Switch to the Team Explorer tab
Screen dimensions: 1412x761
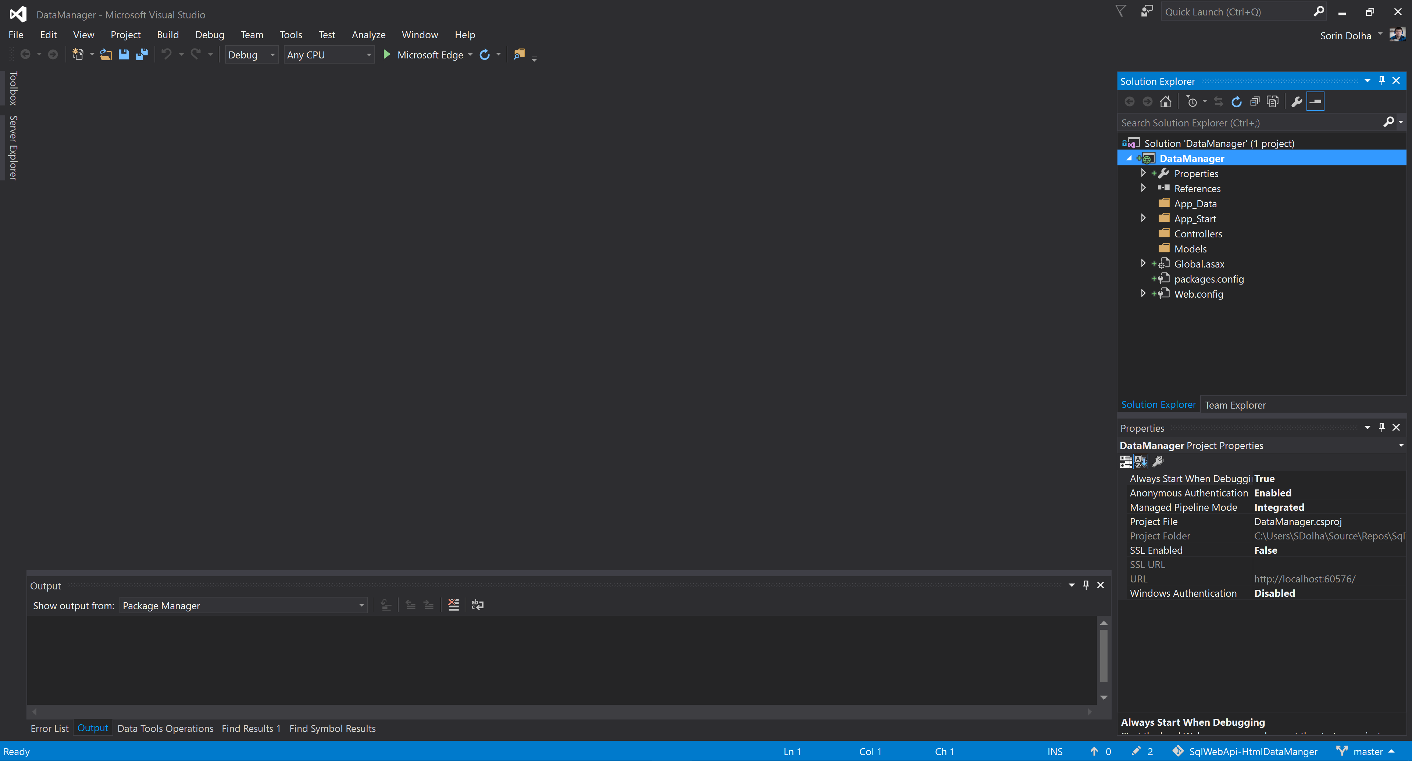[1235, 405]
